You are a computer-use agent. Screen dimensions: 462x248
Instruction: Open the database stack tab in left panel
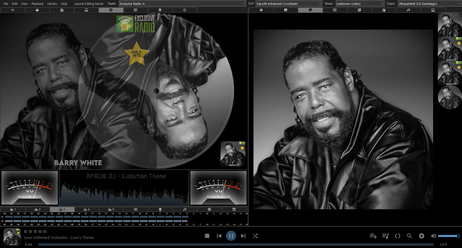click(160, 10)
